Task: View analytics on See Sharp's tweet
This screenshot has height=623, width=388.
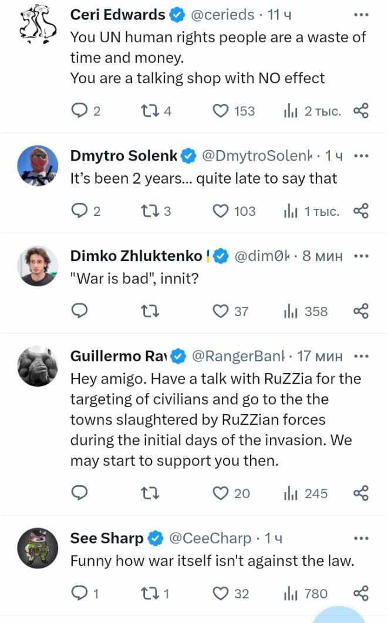Action: click(x=291, y=594)
